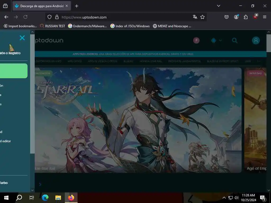Open the taskbar clock showing 11:28 AM
The width and height of the screenshot is (271, 203).
[248, 198]
